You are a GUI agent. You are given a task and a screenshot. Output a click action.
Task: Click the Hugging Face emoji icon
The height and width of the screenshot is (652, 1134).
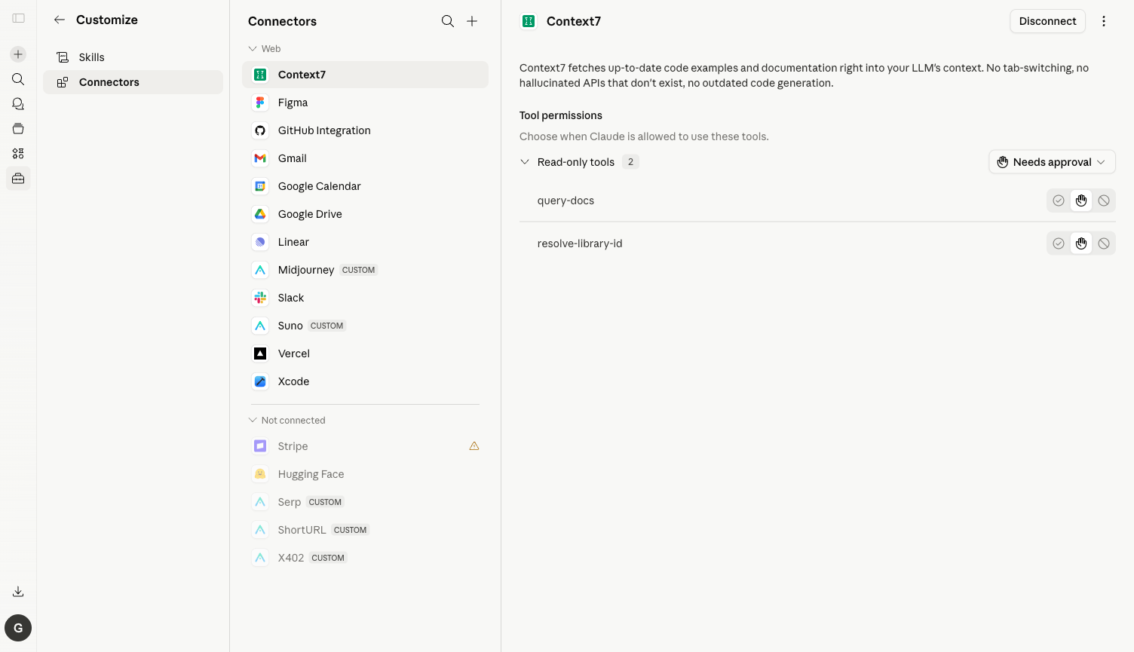coord(260,474)
